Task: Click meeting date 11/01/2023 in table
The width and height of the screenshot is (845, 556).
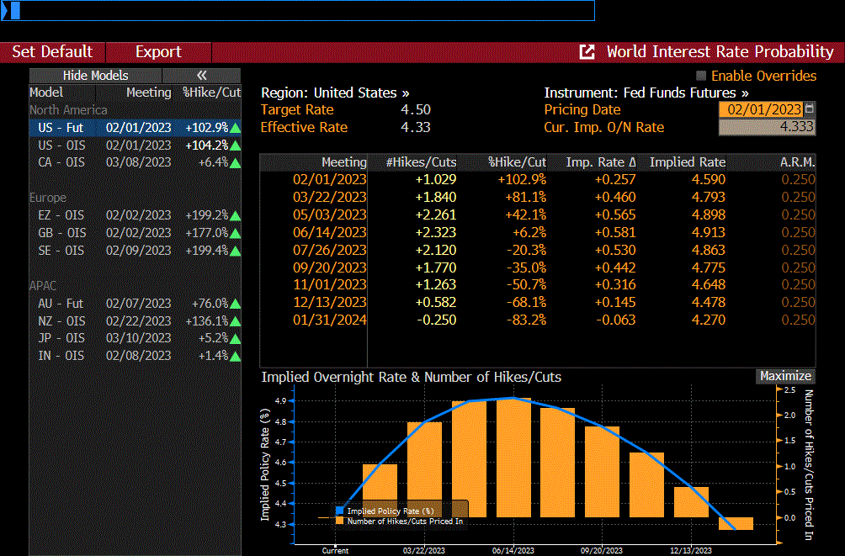Action: (x=330, y=284)
